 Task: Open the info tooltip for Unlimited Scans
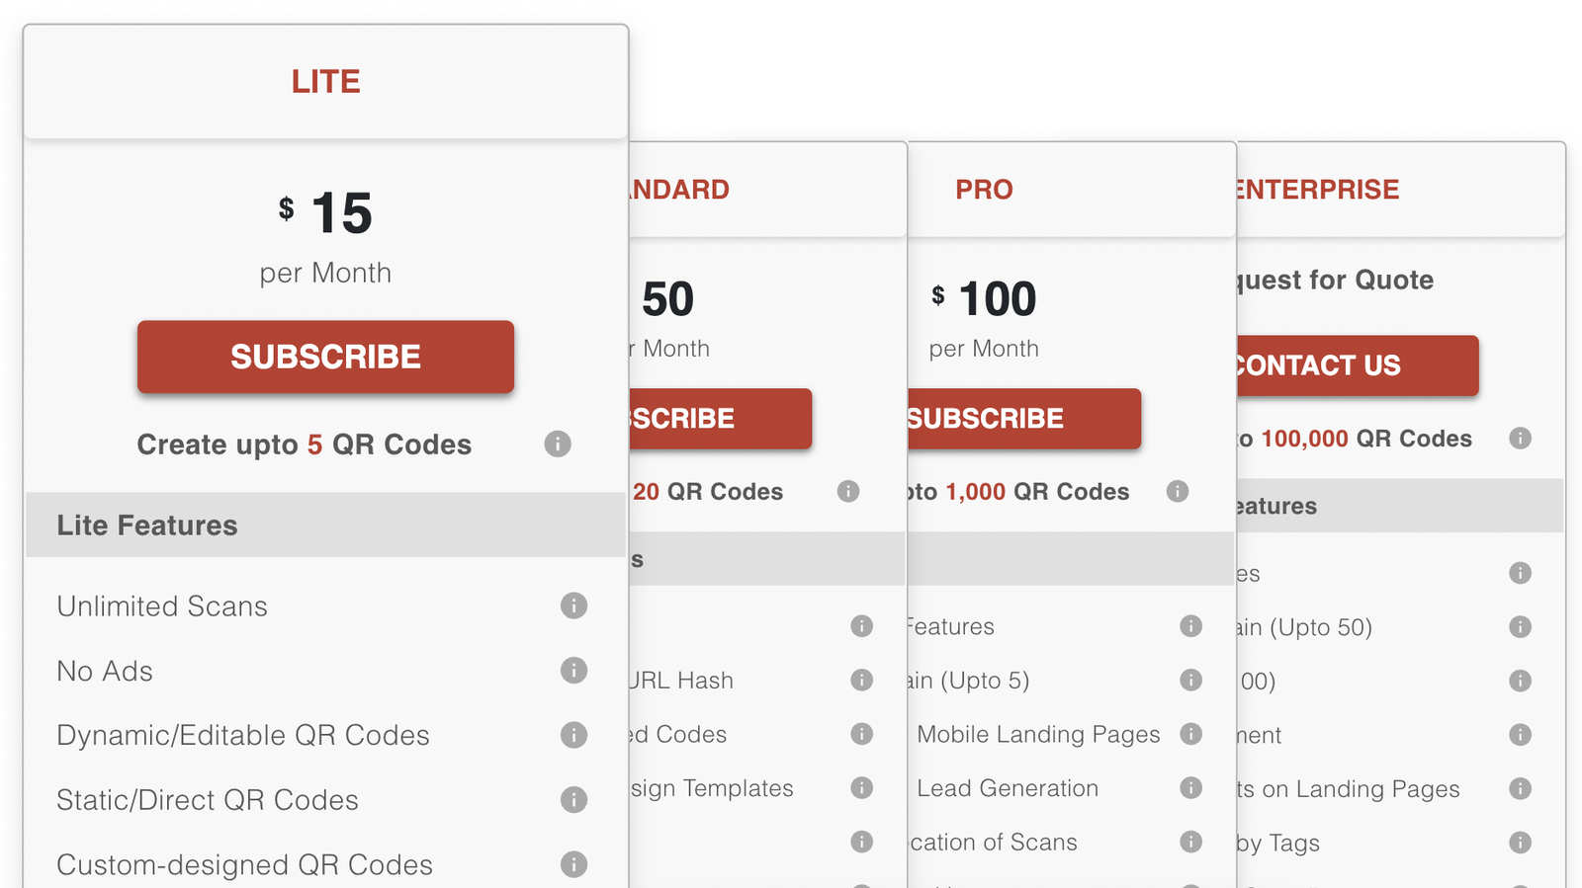point(574,605)
